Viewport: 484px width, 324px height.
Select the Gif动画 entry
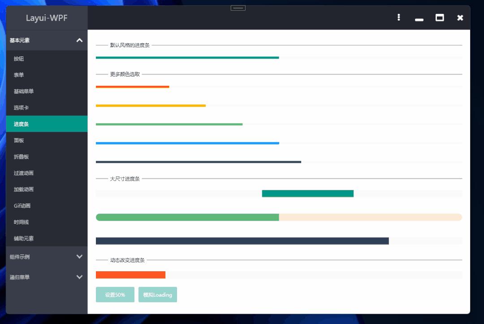[x=47, y=206]
